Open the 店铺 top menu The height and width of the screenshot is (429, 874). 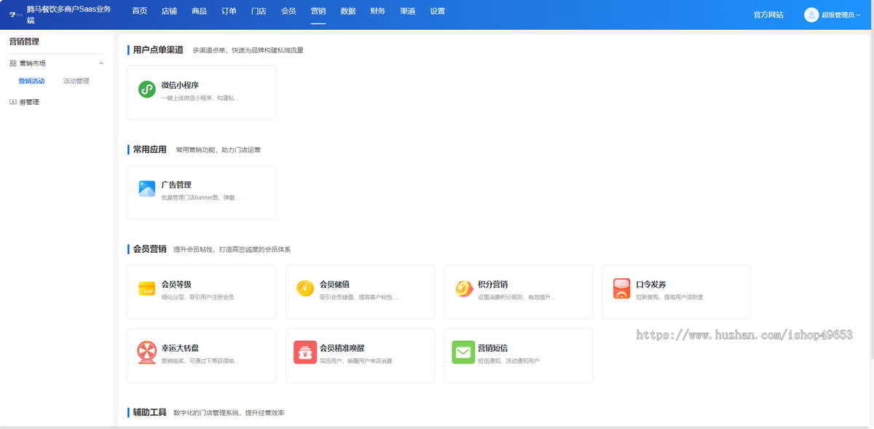(x=169, y=12)
